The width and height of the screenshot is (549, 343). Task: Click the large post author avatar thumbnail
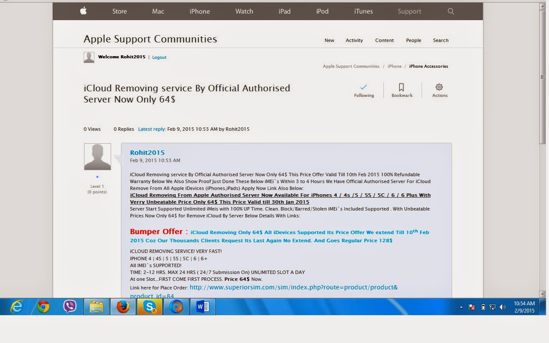pos(97,156)
